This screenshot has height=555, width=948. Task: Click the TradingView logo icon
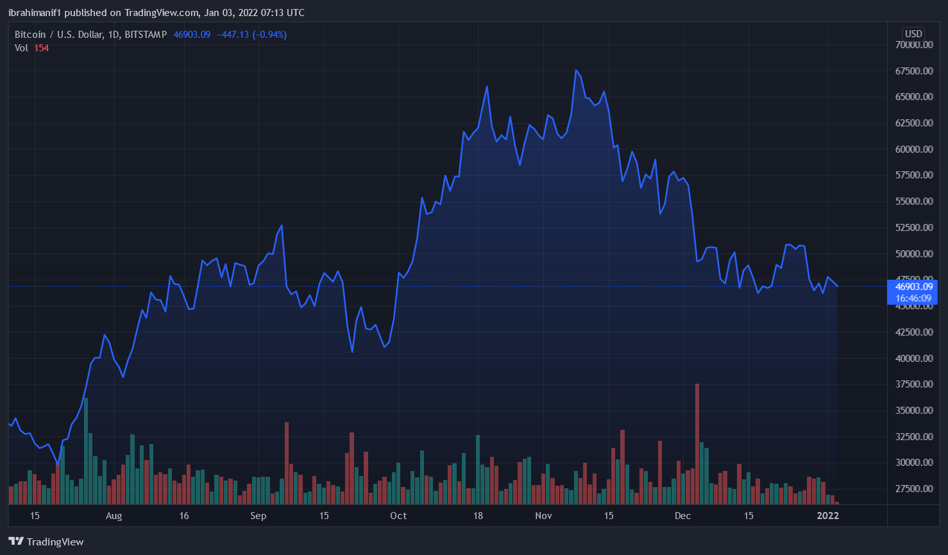point(16,542)
